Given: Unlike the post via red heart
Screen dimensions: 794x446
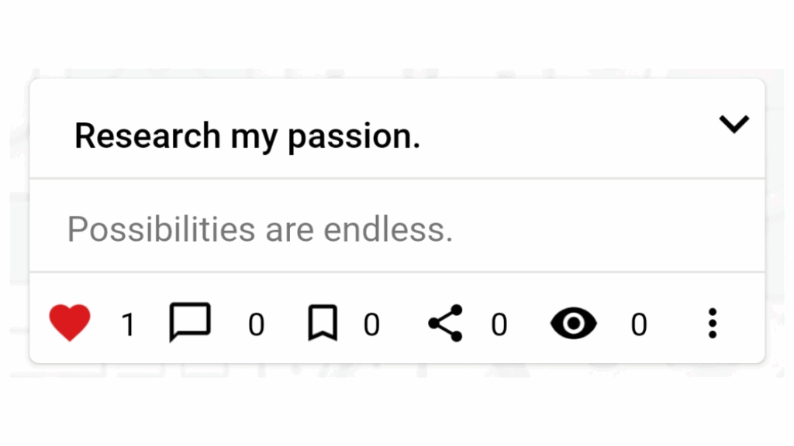Looking at the screenshot, I should pyautogui.click(x=70, y=323).
